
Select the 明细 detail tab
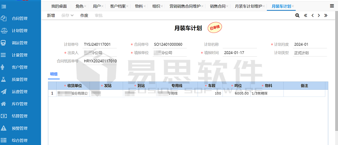coord(54,74)
